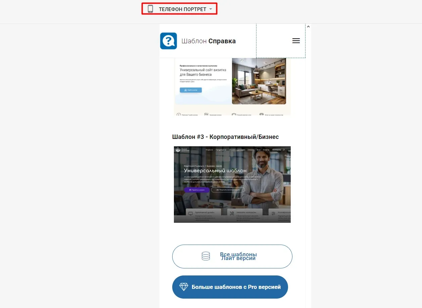Open the hamburger menu in the header
Screen dimensions: 422x308
(x=296, y=41)
